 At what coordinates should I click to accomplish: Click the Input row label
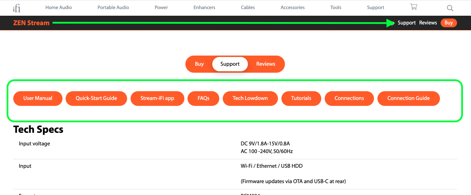(x=25, y=166)
